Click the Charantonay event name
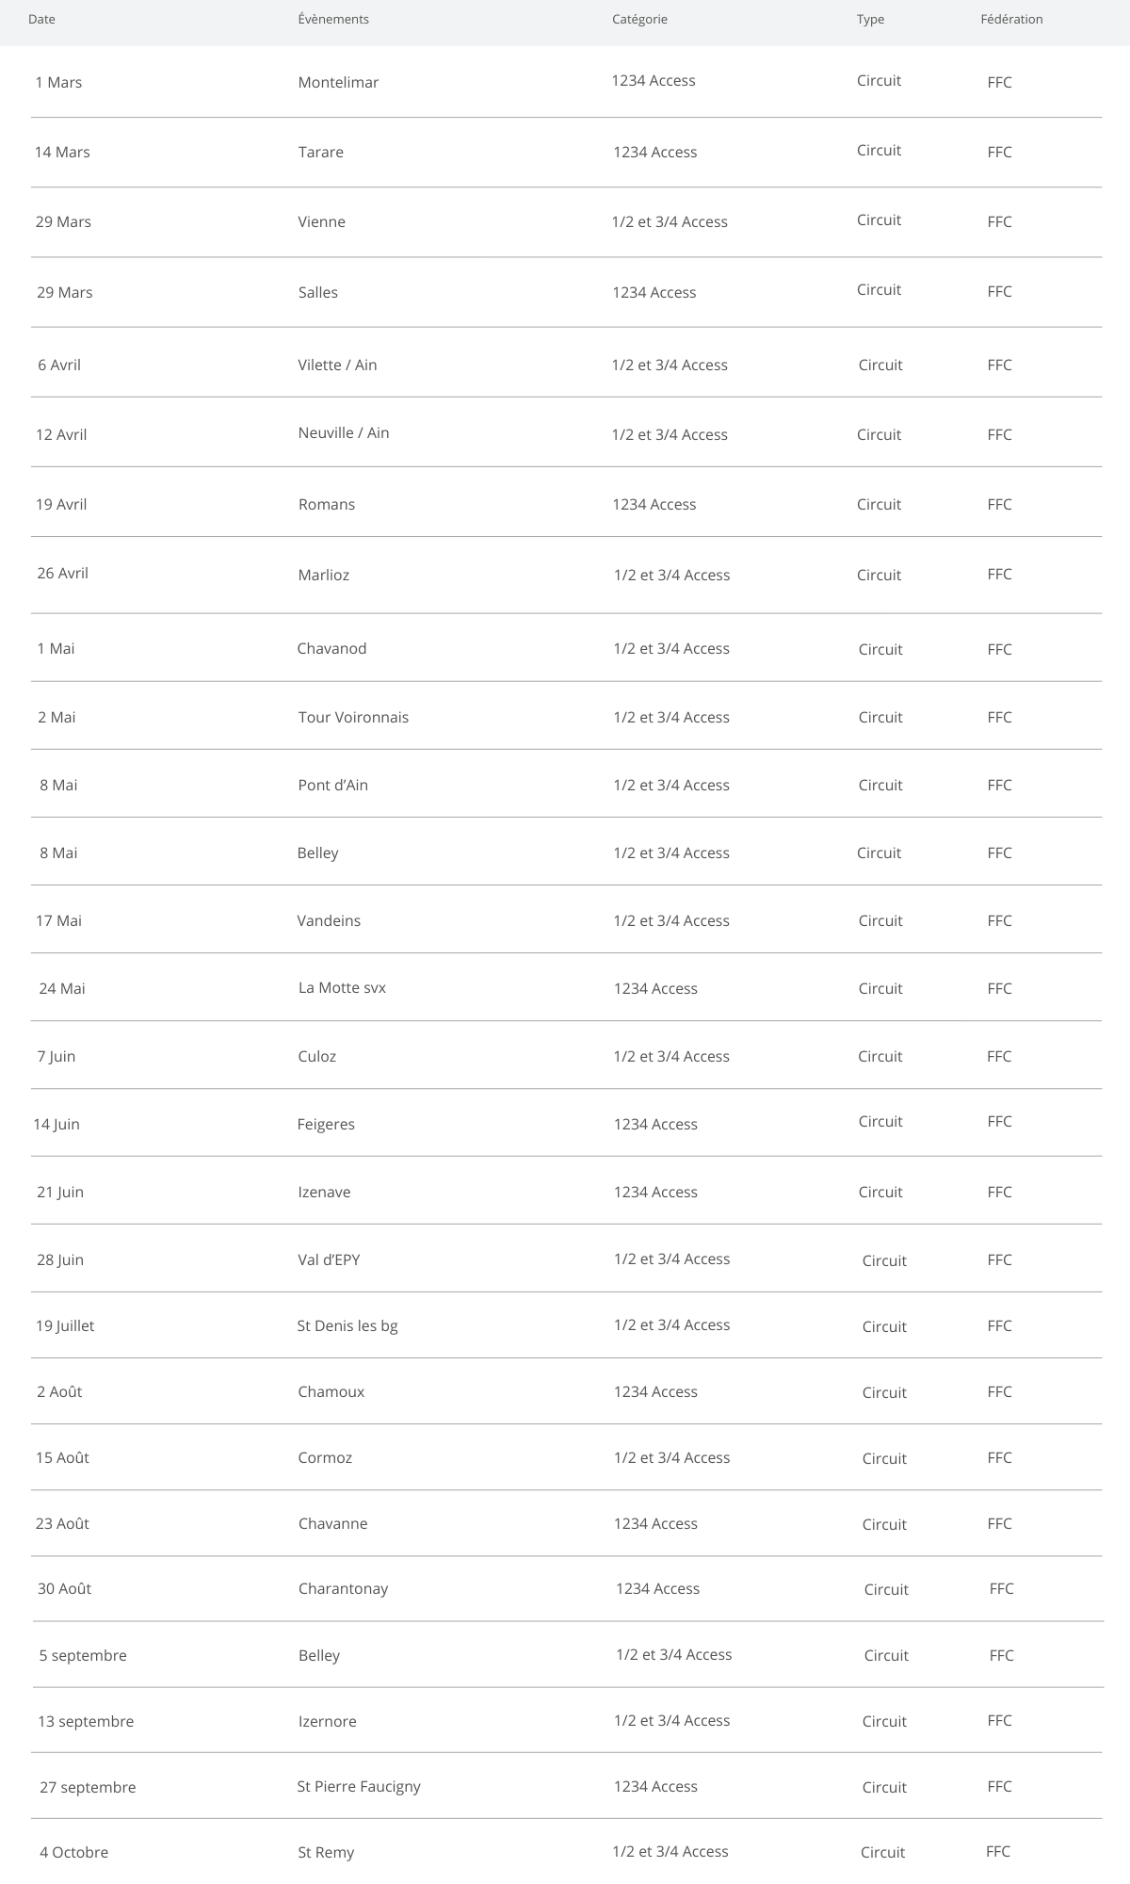 [343, 1588]
